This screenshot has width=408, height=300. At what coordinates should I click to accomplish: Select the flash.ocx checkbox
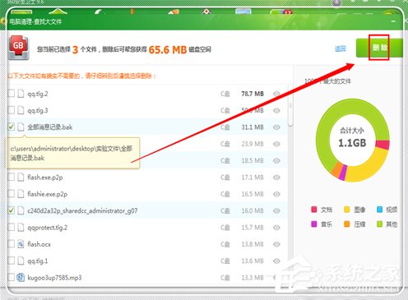click(12, 244)
